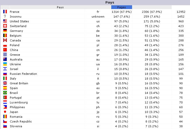The height and width of the screenshot is (129, 190).
Task: Click the Israel flag icon
Action: (5, 69)
